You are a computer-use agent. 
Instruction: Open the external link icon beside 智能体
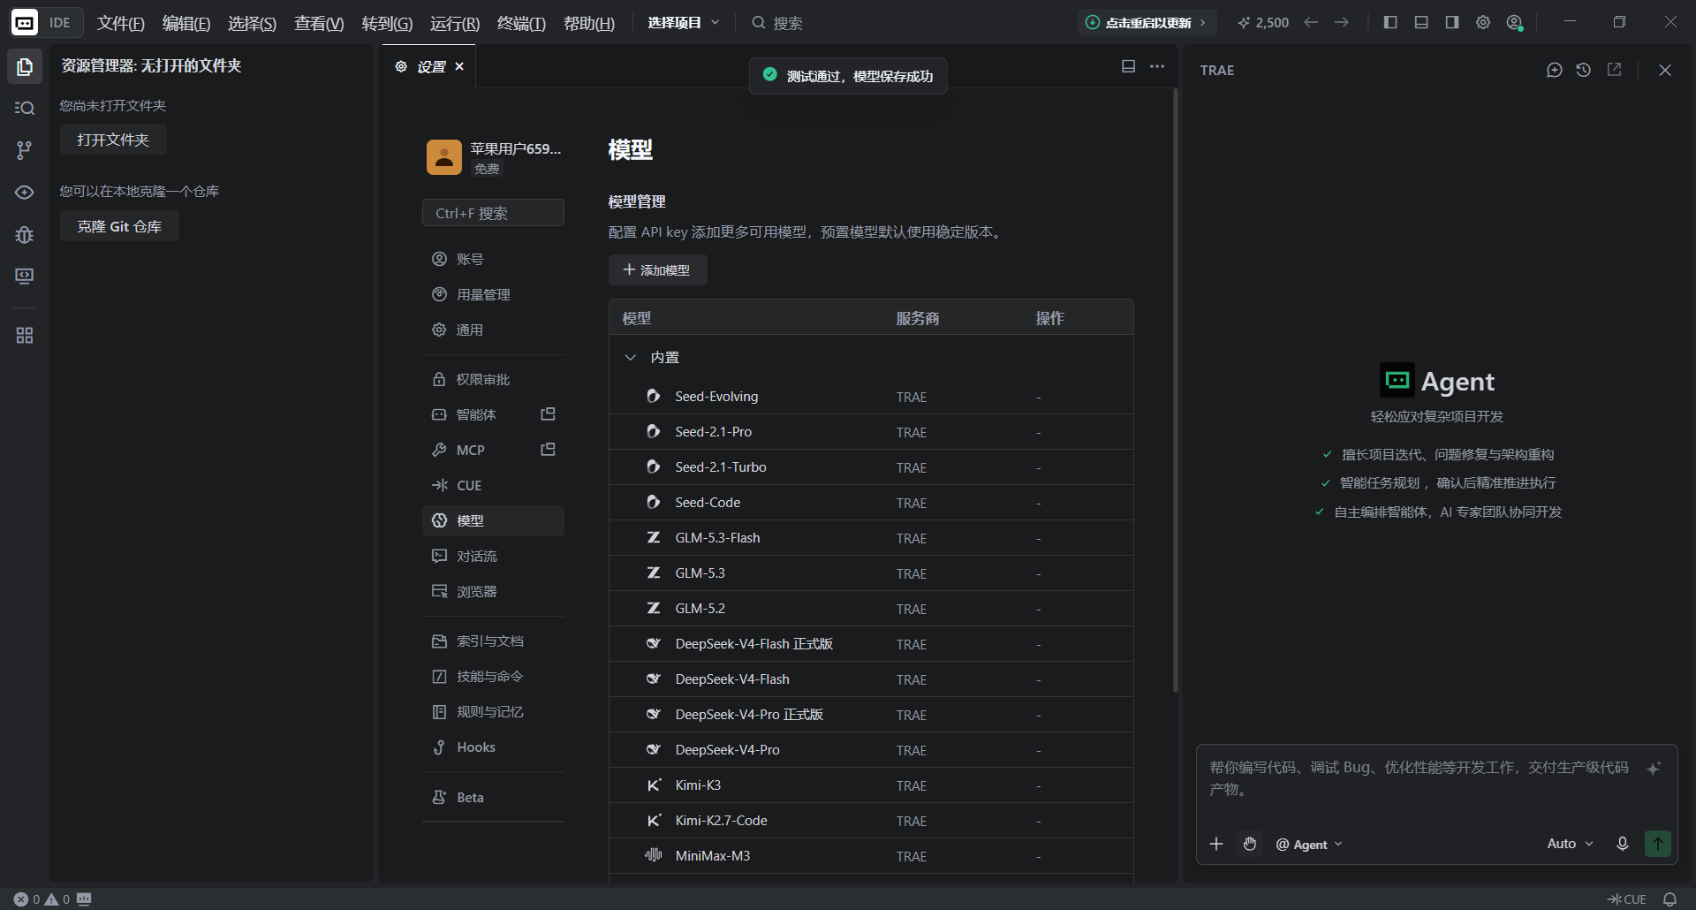(x=548, y=413)
